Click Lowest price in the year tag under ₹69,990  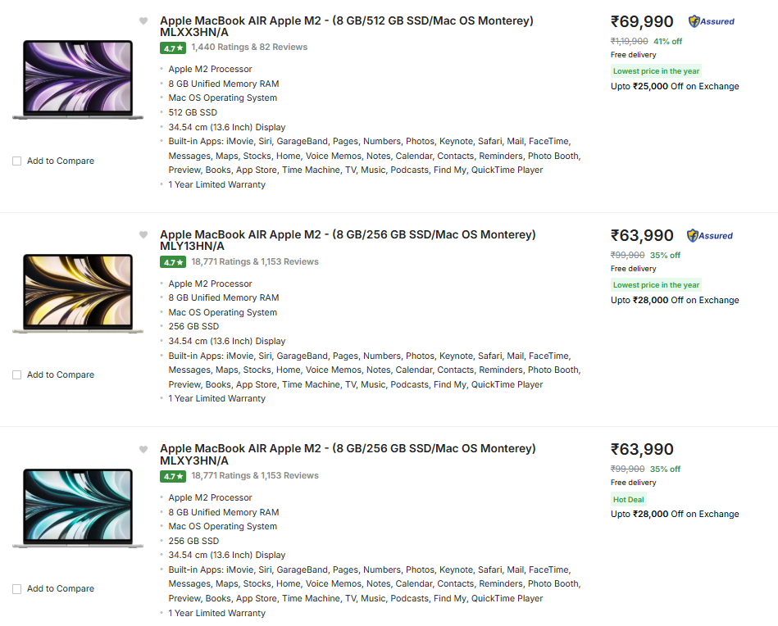point(656,71)
